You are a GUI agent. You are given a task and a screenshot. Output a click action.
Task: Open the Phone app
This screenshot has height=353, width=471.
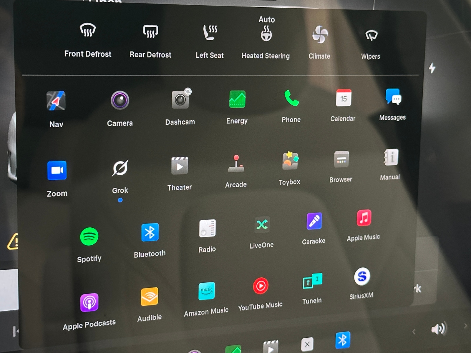coord(291,98)
